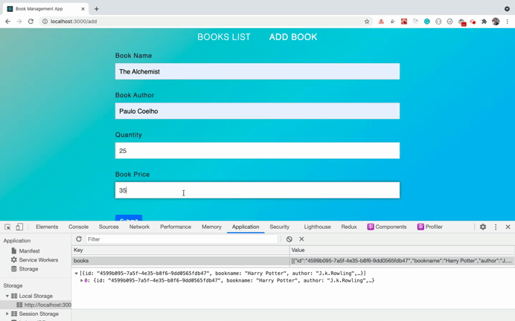Refresh the local storage table
515x321 pixels.
coord(79,239)
